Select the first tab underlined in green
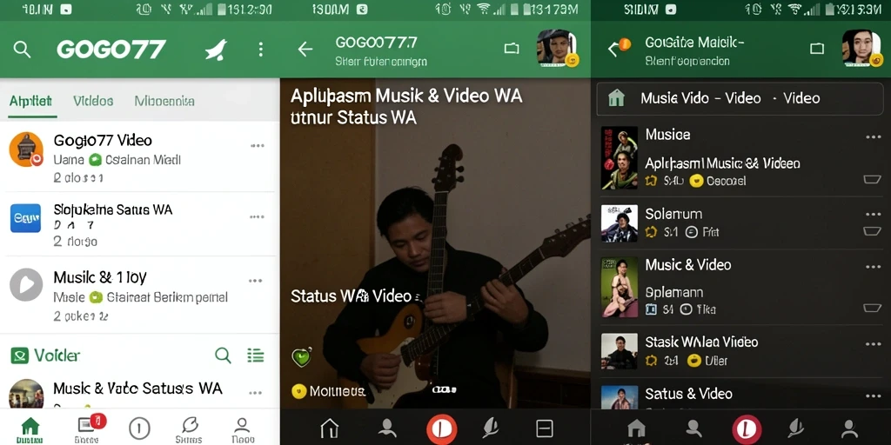 30,101
